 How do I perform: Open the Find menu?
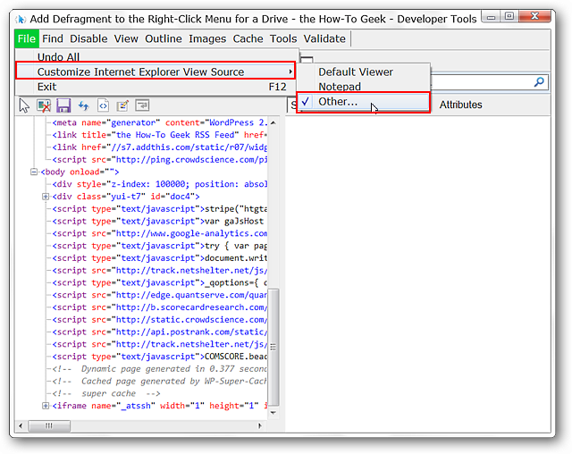(53, 38)
